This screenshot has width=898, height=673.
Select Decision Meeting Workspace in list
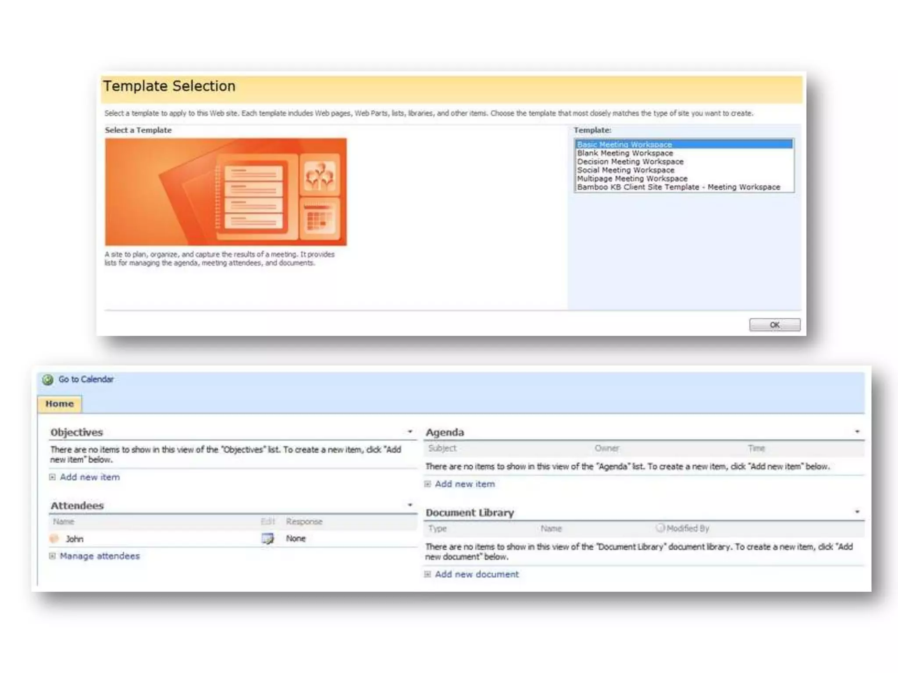point(630,161)
